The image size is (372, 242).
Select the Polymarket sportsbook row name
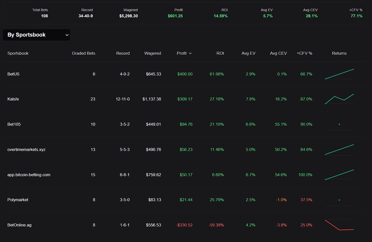click(18, 200)
